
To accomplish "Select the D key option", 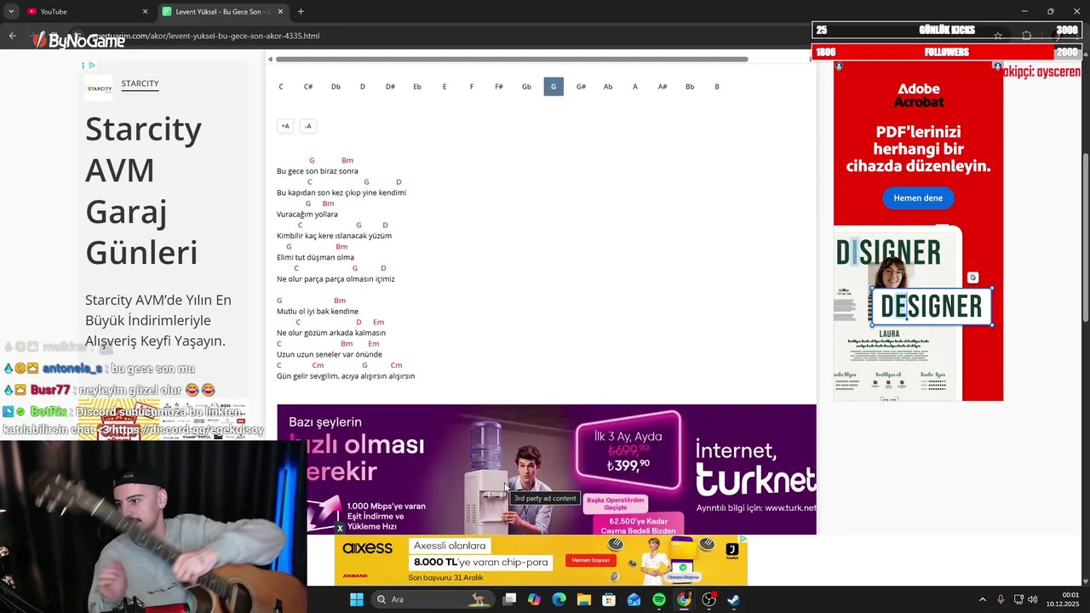I will 363,86.
